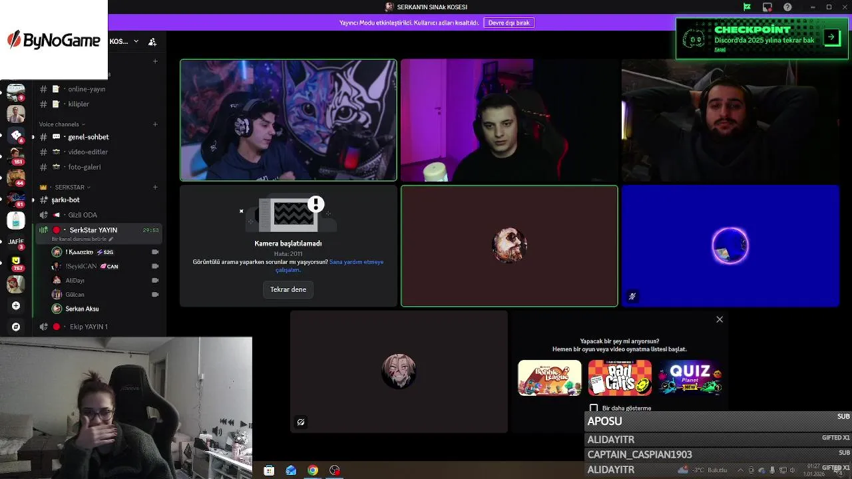Viewport: 852px width, 479px height.
Task: Add channel to SERKSTAR category
Action: point(155,188)
